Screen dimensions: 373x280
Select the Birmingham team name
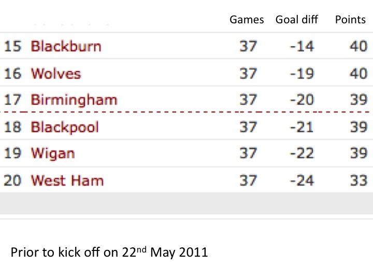coord(74,100)
